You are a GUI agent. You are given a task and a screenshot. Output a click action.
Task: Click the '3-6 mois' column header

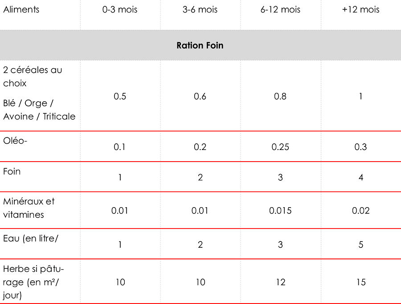200,9
